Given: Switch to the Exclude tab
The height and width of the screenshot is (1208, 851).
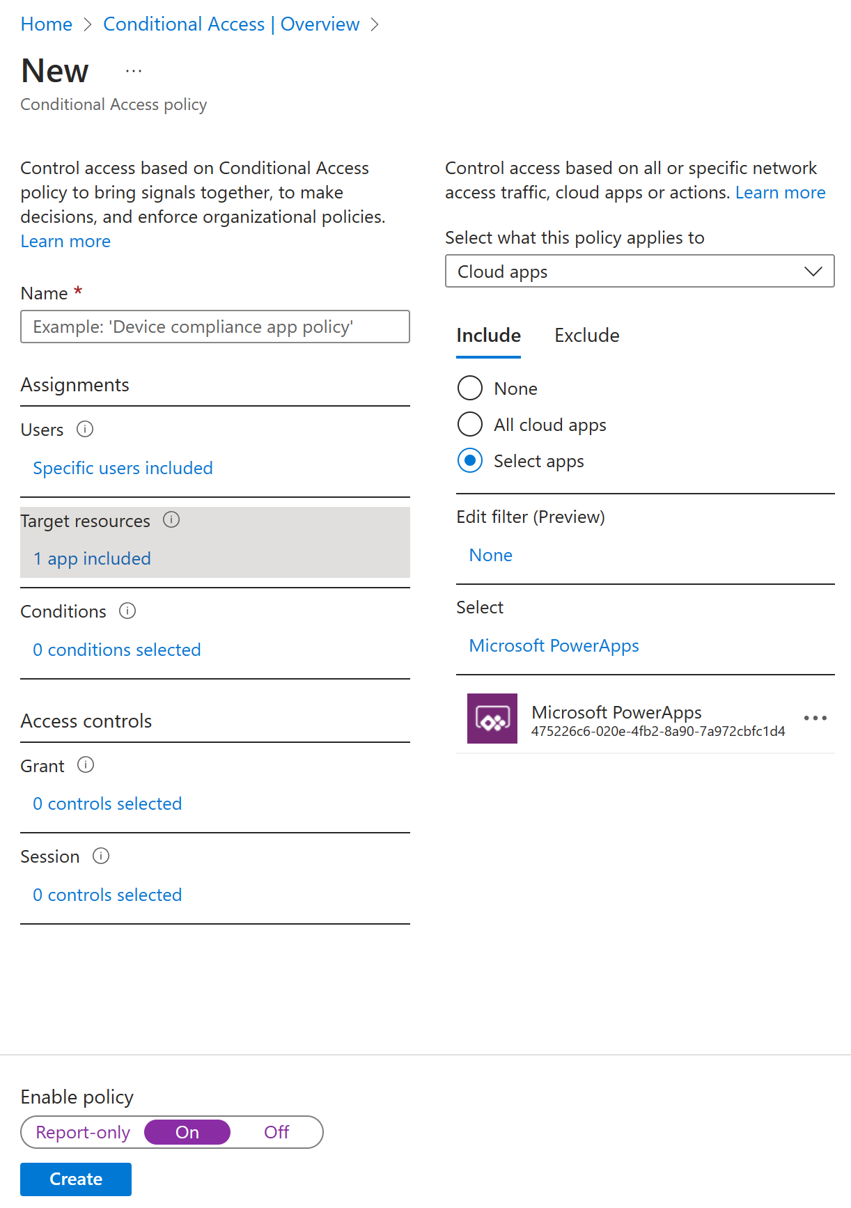Looking at the screenshot, I should (586, 336).
